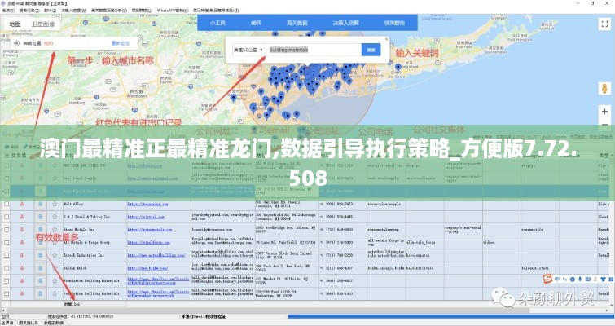This screenshot has height=326, width=615.
Task: Switch map to 卫星图像 view
Action: 43,24
